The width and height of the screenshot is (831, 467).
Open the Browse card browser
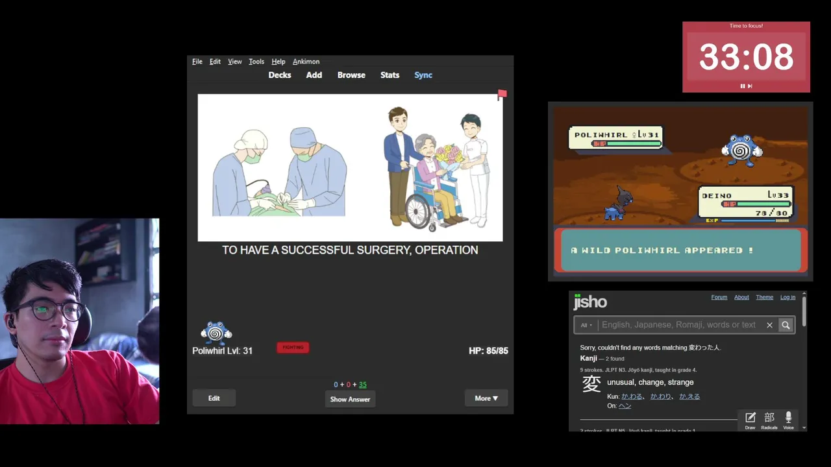tap(351, 75)
